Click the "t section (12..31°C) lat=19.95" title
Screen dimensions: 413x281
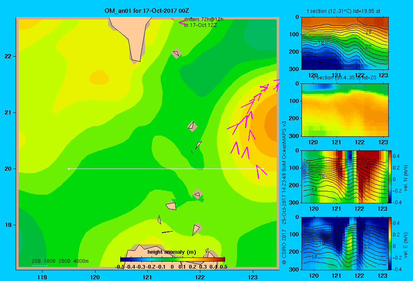pyautogui.click(x=344, y=11)
